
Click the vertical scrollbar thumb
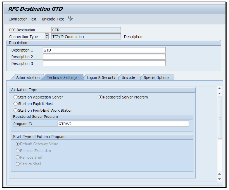click(220, 118)
